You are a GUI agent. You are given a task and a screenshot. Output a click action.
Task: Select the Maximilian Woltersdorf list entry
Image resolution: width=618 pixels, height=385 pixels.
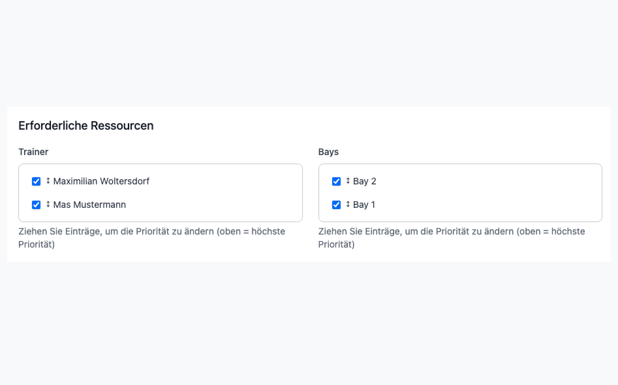101,181
